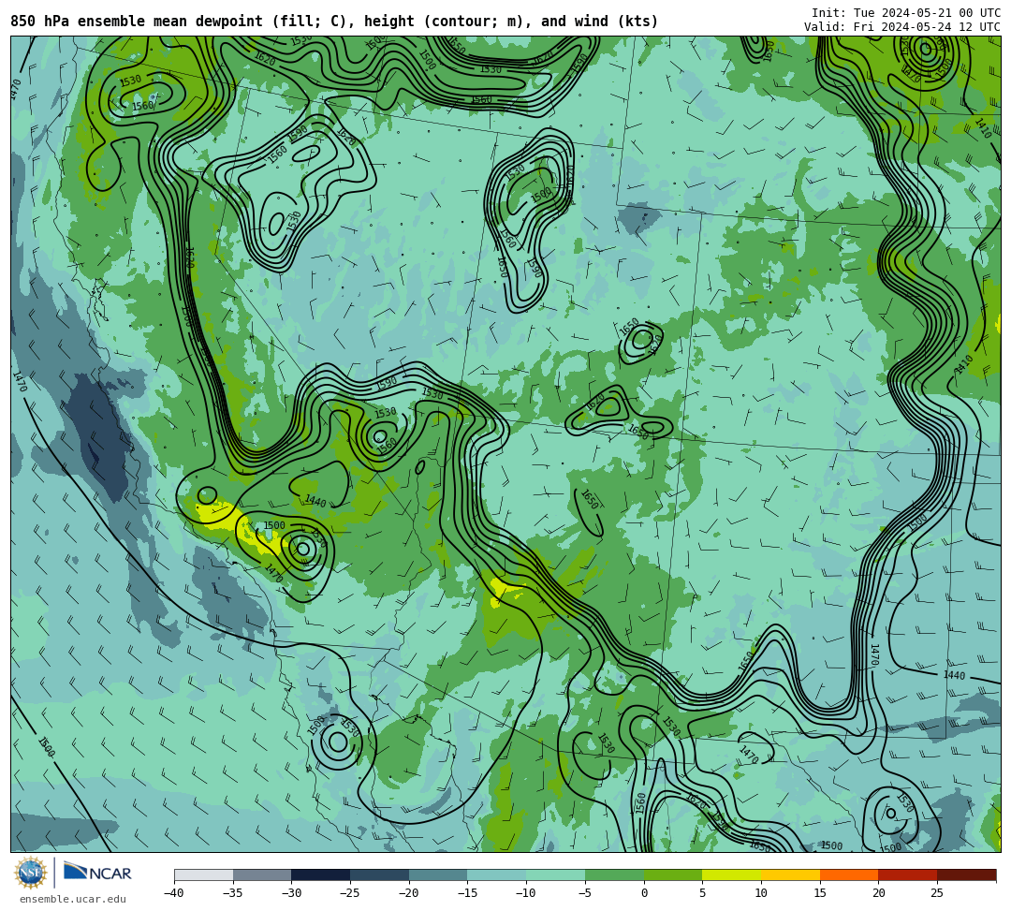Click the colorbar tick label '-30'
This screenshot has width=1011, height=911.
(x=291, y=893)
